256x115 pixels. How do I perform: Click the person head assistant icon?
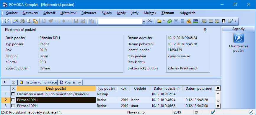224,21
